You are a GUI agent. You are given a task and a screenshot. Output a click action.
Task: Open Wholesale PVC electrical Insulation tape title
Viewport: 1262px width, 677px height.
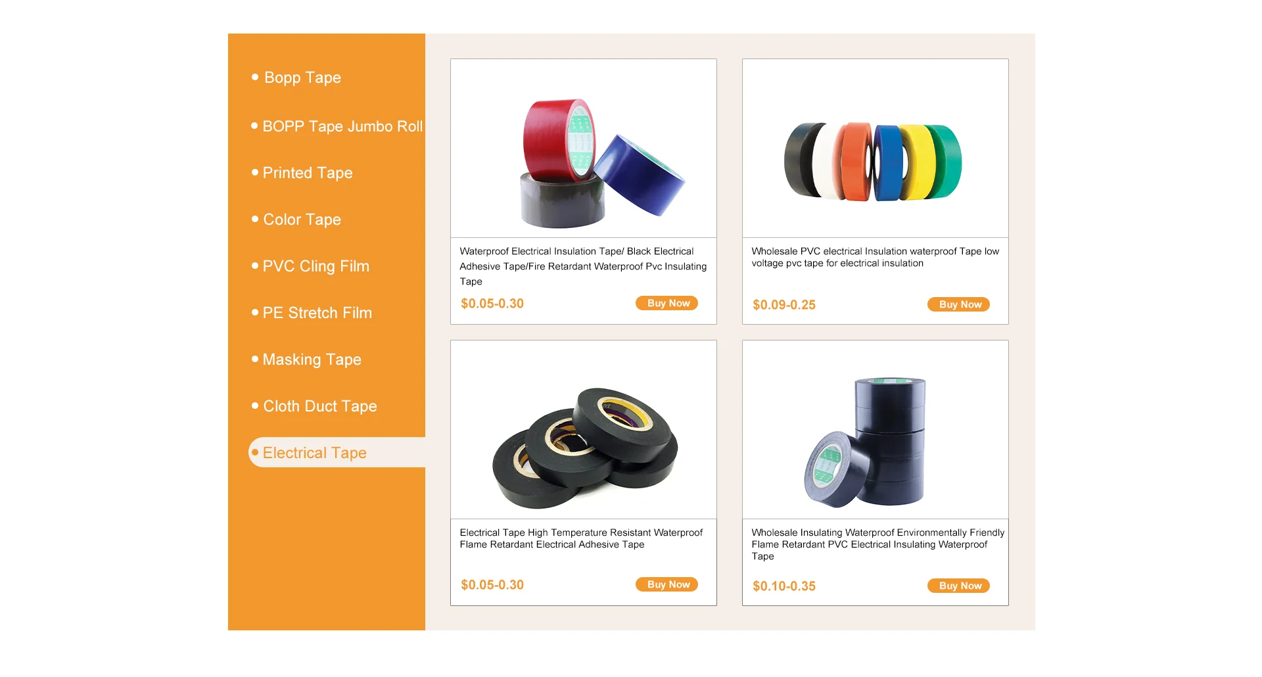[876, 257]
